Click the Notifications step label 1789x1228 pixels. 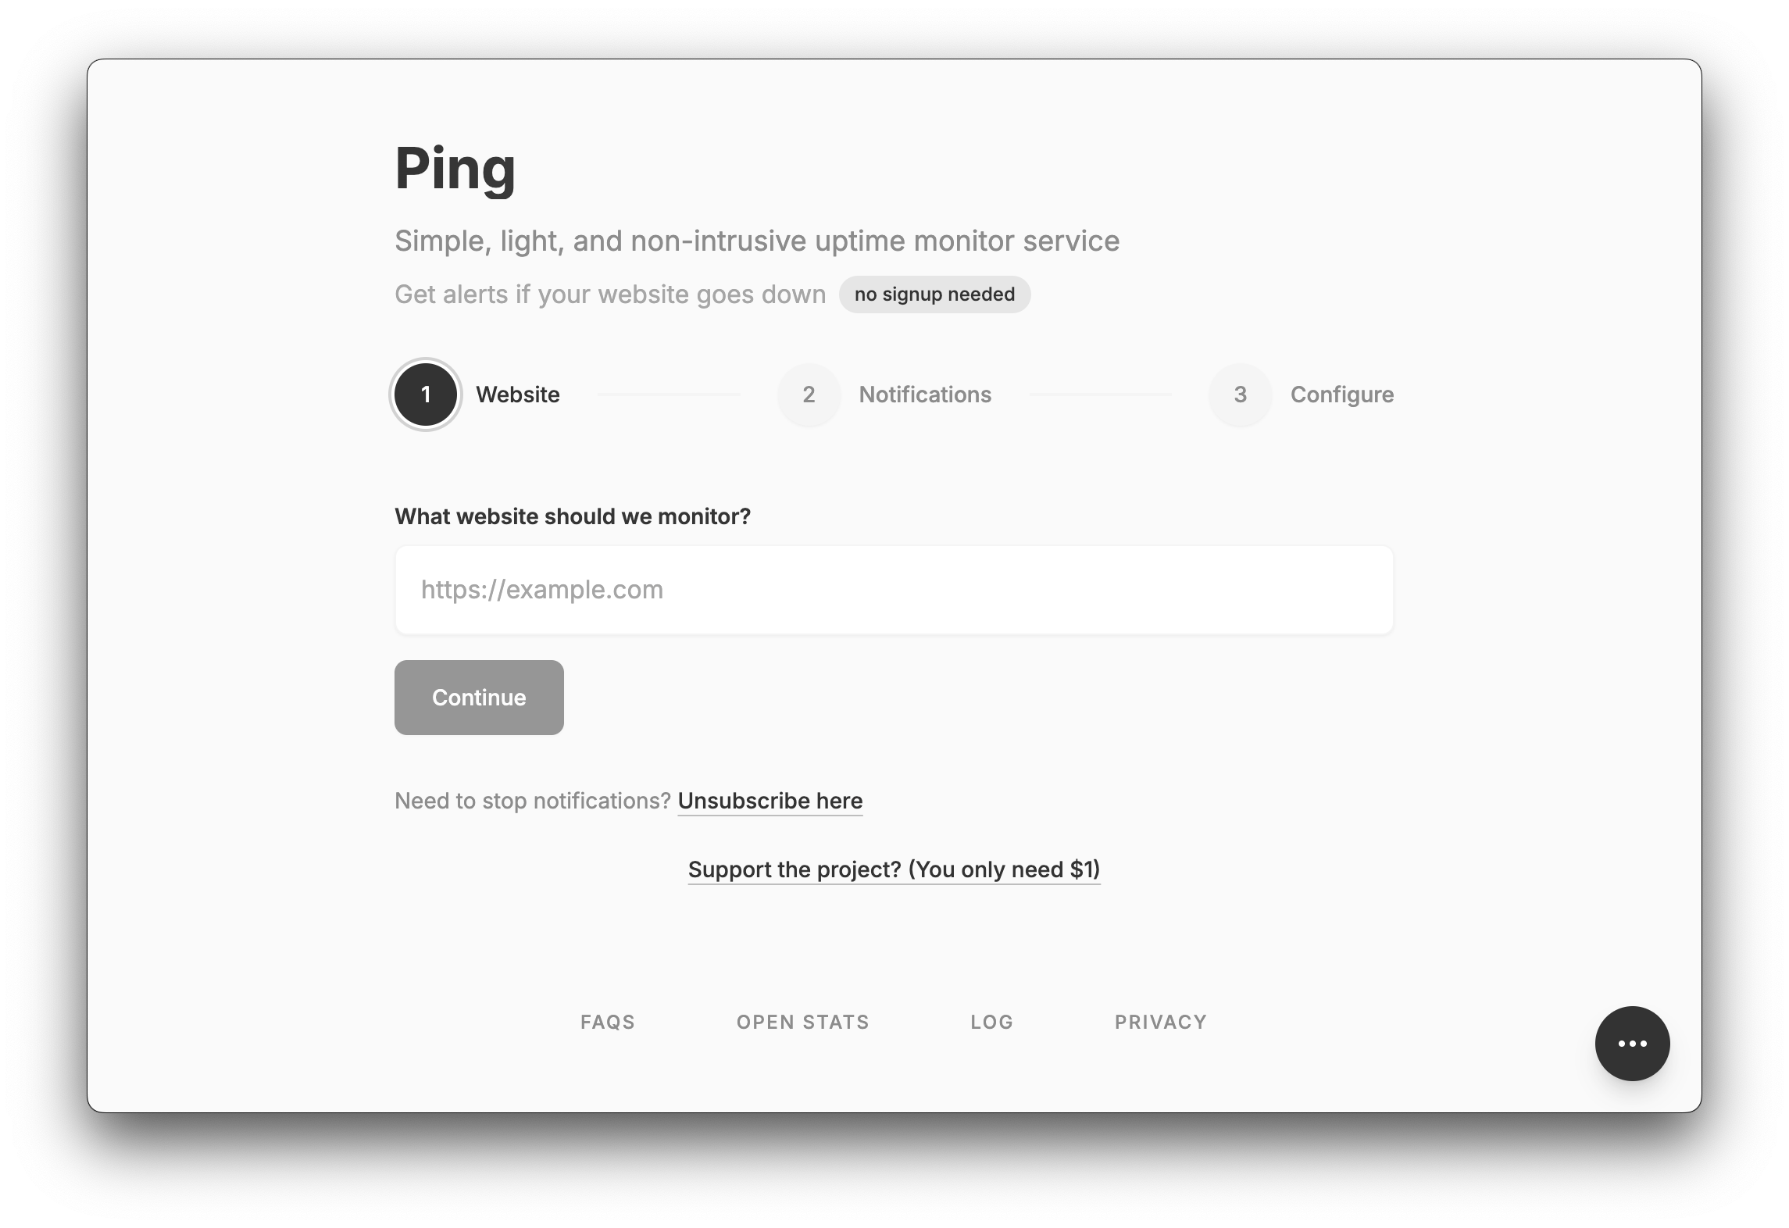pyautogui.click(x=924, y=394)
